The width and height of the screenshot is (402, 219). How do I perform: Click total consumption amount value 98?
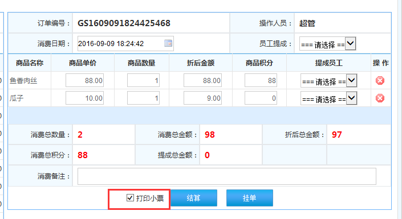coord(210,135)
